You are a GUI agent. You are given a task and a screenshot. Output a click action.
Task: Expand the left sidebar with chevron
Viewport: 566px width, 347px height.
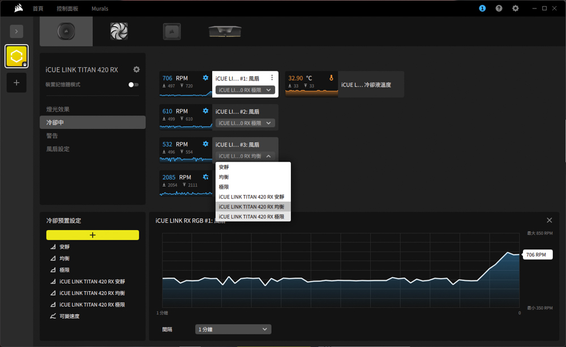coord(16,31)
